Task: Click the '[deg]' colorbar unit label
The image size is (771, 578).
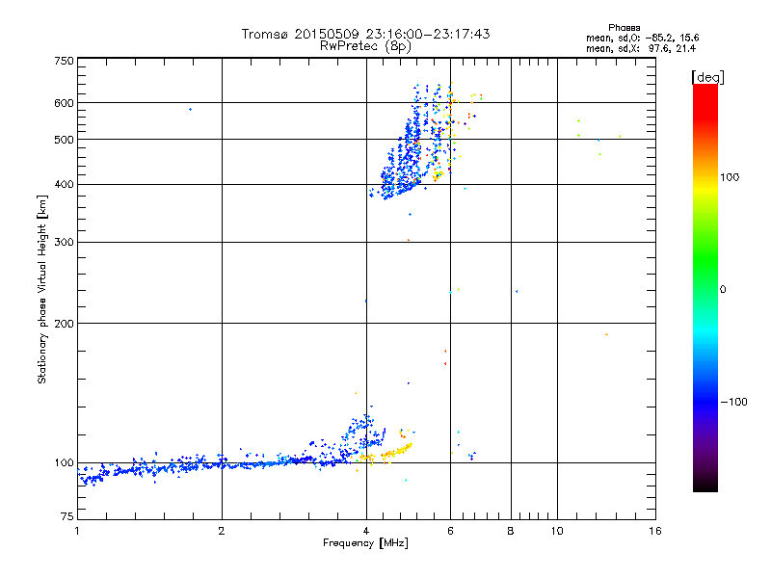Action: [x=707, y=77]
